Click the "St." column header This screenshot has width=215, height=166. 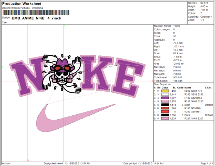[174, 88]
